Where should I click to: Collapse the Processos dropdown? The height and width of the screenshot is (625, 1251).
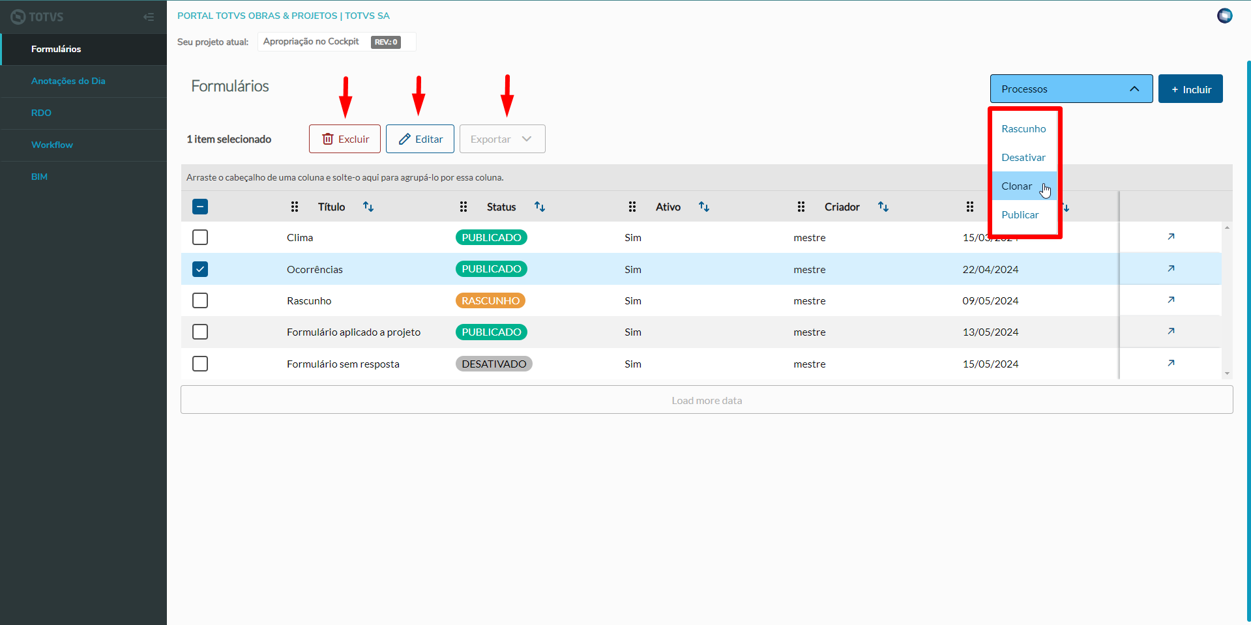[x=1071, y=89]
